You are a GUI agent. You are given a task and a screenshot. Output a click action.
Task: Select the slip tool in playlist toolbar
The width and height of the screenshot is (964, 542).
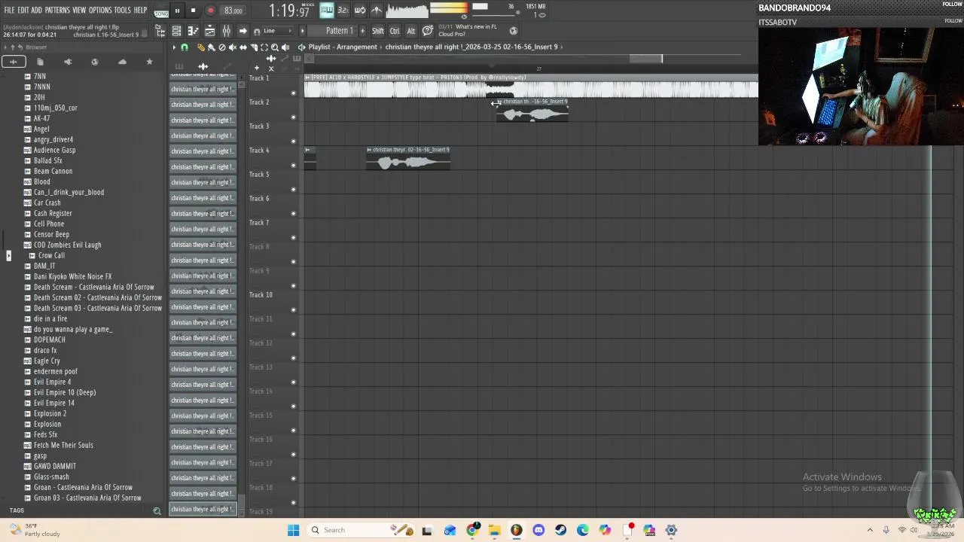click(x=243, y=47)
